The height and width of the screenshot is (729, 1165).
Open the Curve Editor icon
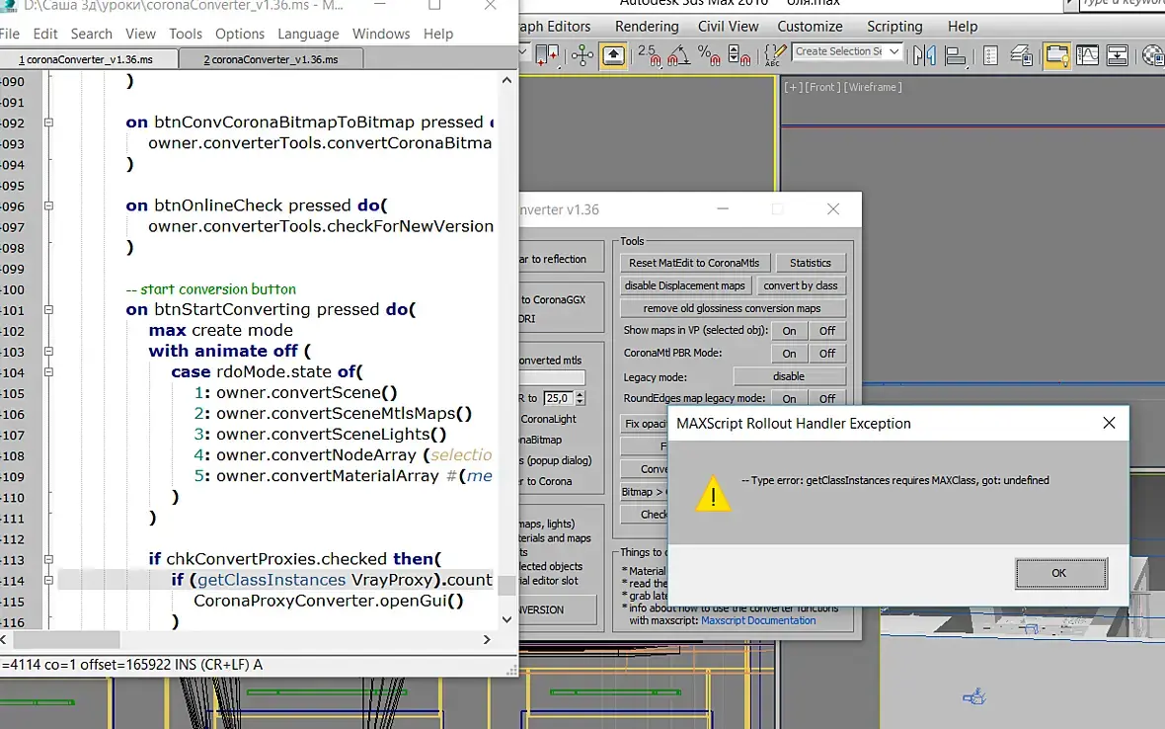tap(1087, 55)
